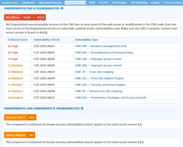Open the Security Score tab
Viewport: 183px width, 147px height.
(10, 3)
